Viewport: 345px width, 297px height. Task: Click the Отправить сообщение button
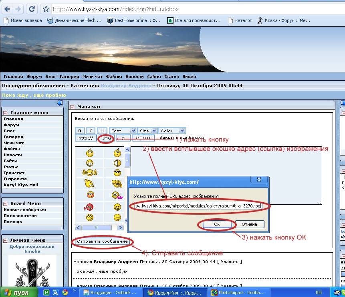(x=102, y=241)
